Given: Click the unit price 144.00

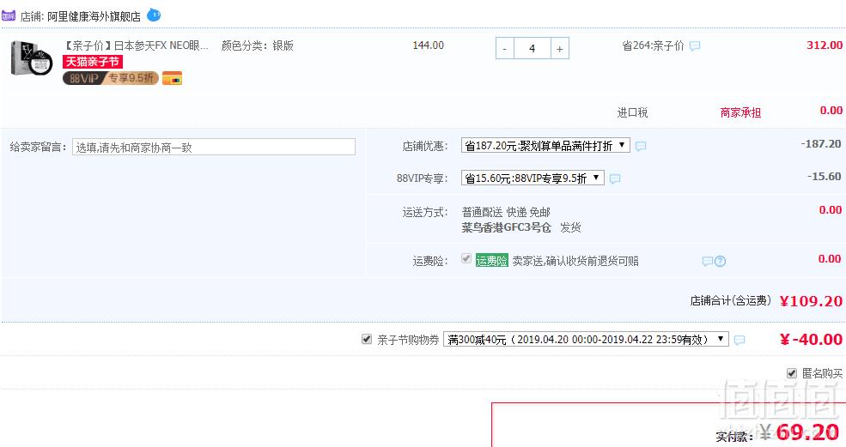Looking at the screenshot, I should pyautogui.click(x=429, y=45).
